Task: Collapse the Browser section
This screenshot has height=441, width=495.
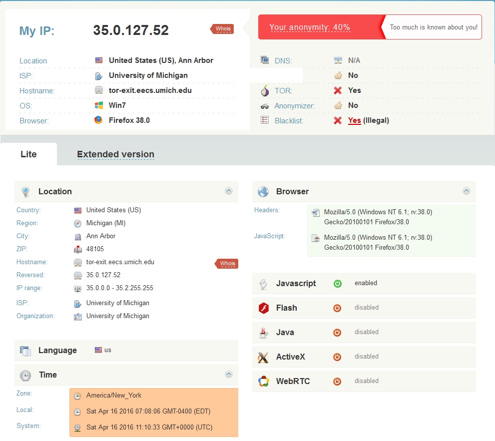Action: coord(466,191)
